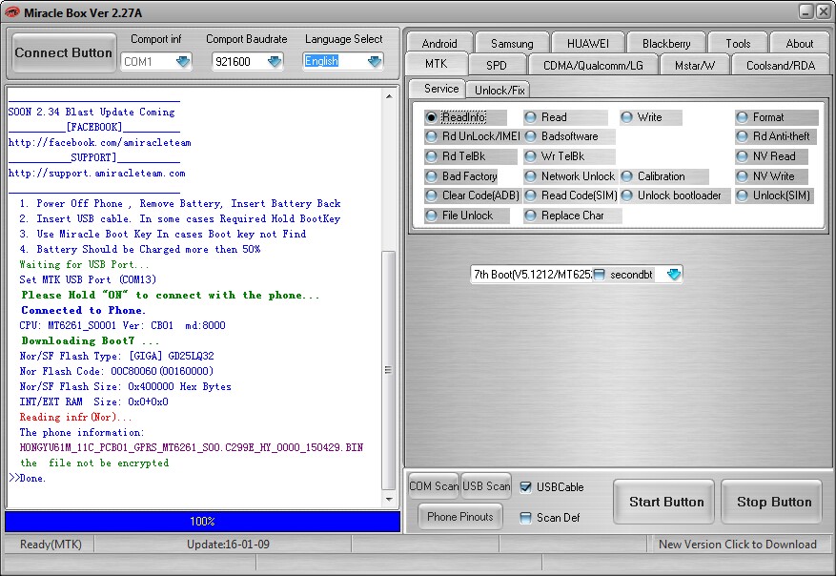Image resolution: width=836 pixels, height=576 pixels.
Task: Click the COM Scan button
Action: point(433,486)
